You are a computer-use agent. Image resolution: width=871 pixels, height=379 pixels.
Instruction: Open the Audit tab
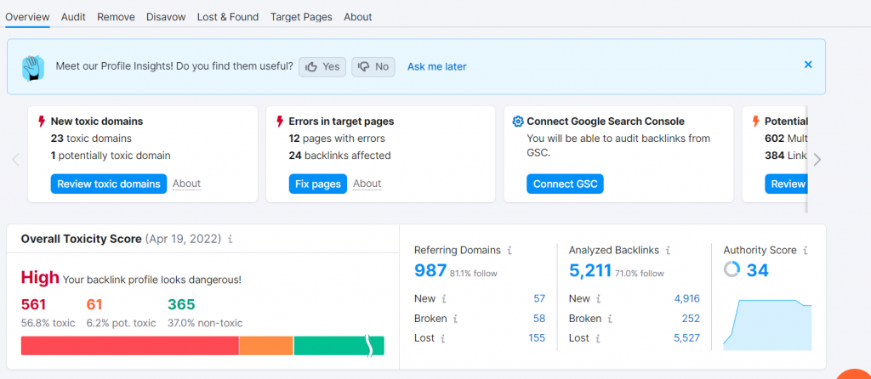pos(73,17)
